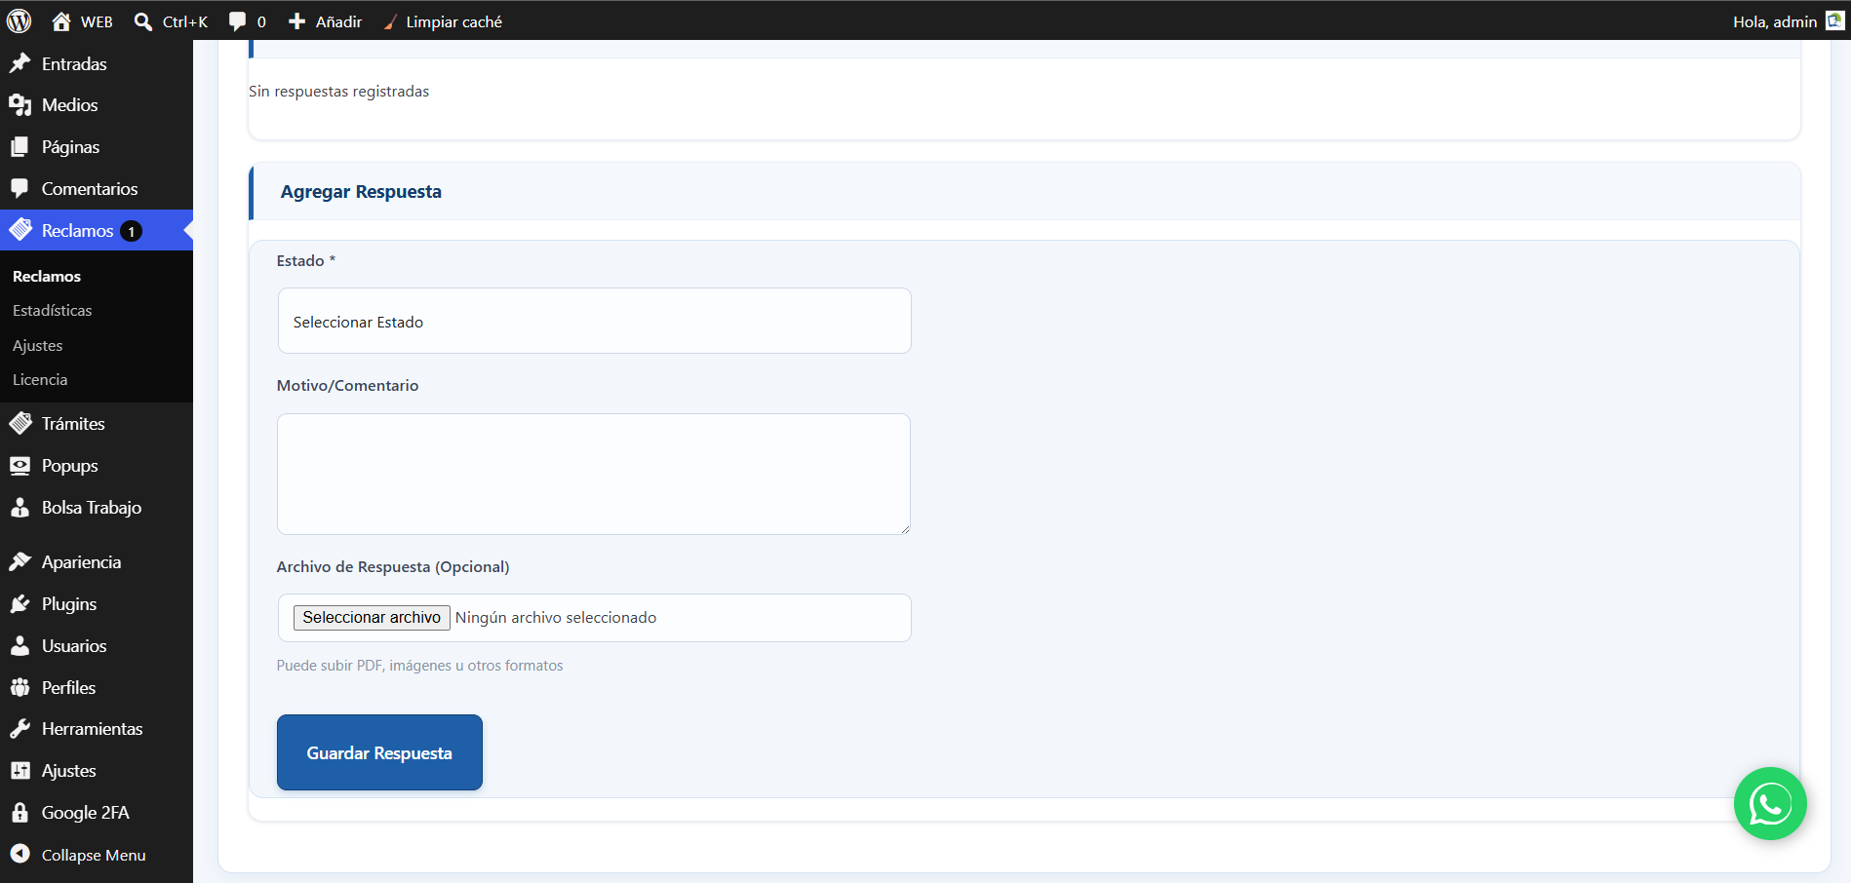Open the Reclamos submenu item
Image resolution: width=1851 pixels, height=883 pixels.
point(47,276)
